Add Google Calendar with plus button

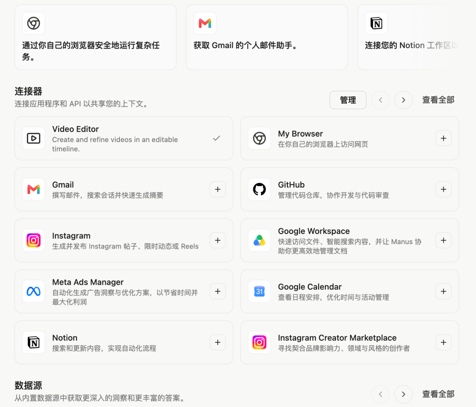443,291
